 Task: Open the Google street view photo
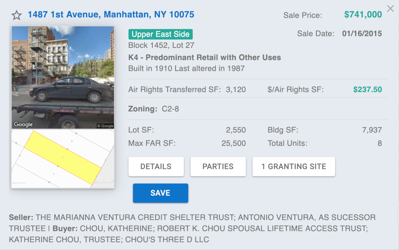pos(63,77)
